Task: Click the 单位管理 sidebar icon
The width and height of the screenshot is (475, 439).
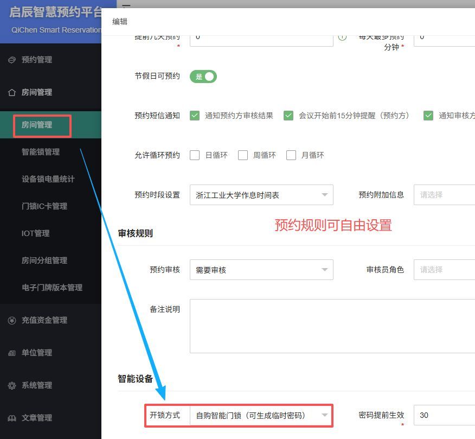Action: point(12,353)
